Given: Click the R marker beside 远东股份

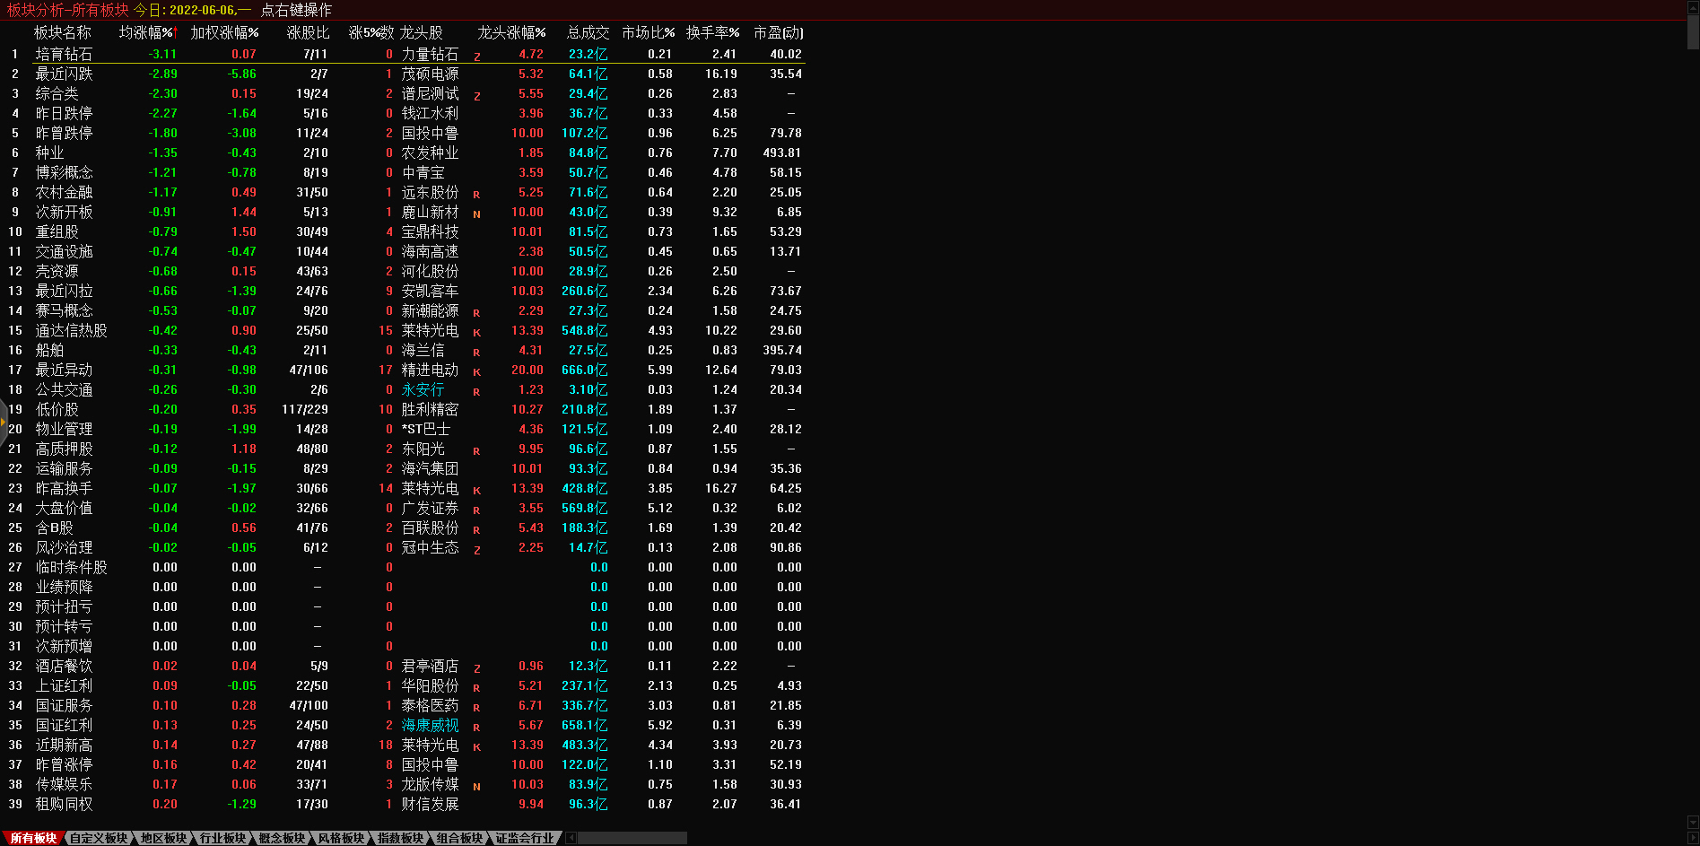Looking at the screenshot, I should pyautogui.click(x=476, y=194).
